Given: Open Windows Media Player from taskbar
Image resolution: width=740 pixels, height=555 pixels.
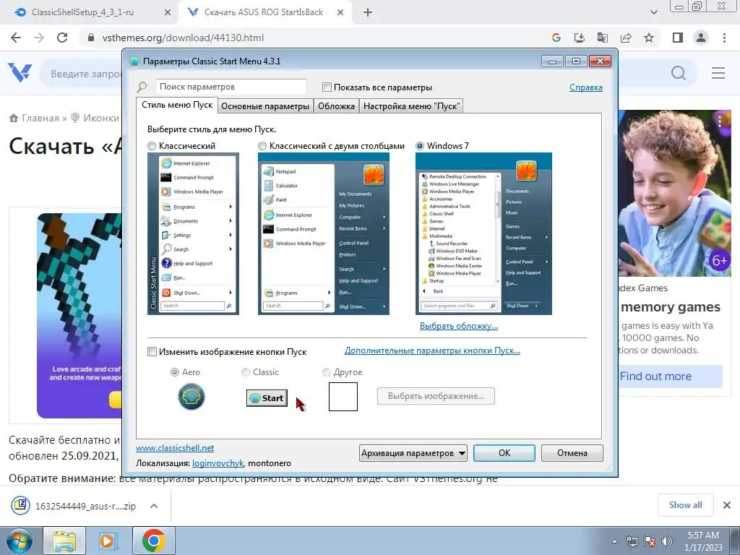Looking at the screenshot, I should (x=108, y=541).
